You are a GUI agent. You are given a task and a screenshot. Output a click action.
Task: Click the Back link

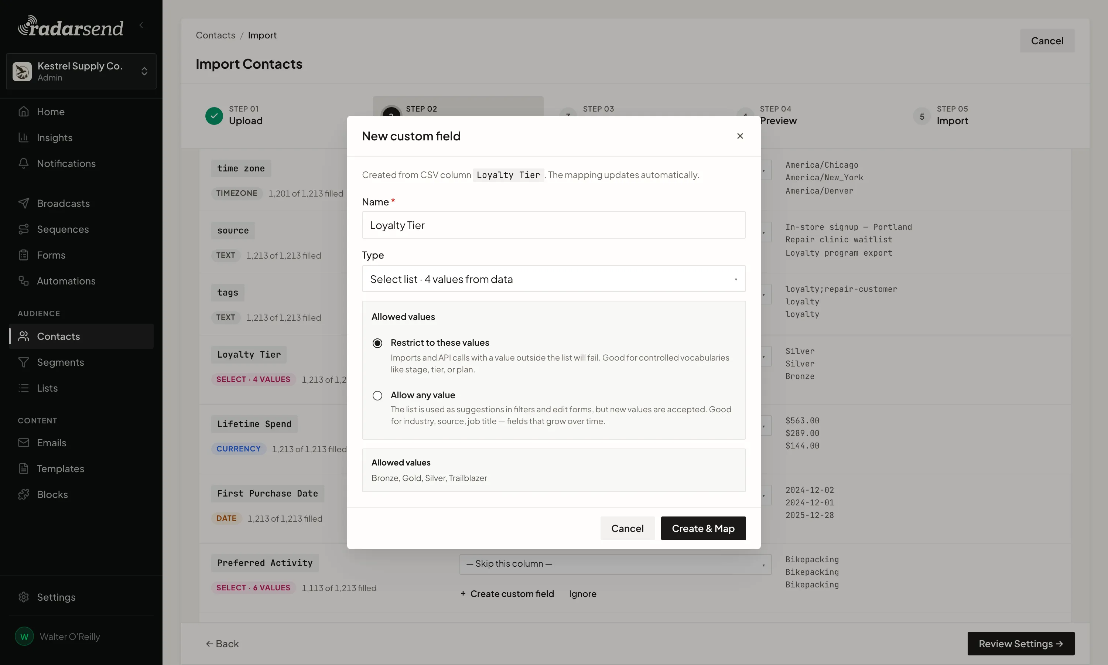[222, 644]
